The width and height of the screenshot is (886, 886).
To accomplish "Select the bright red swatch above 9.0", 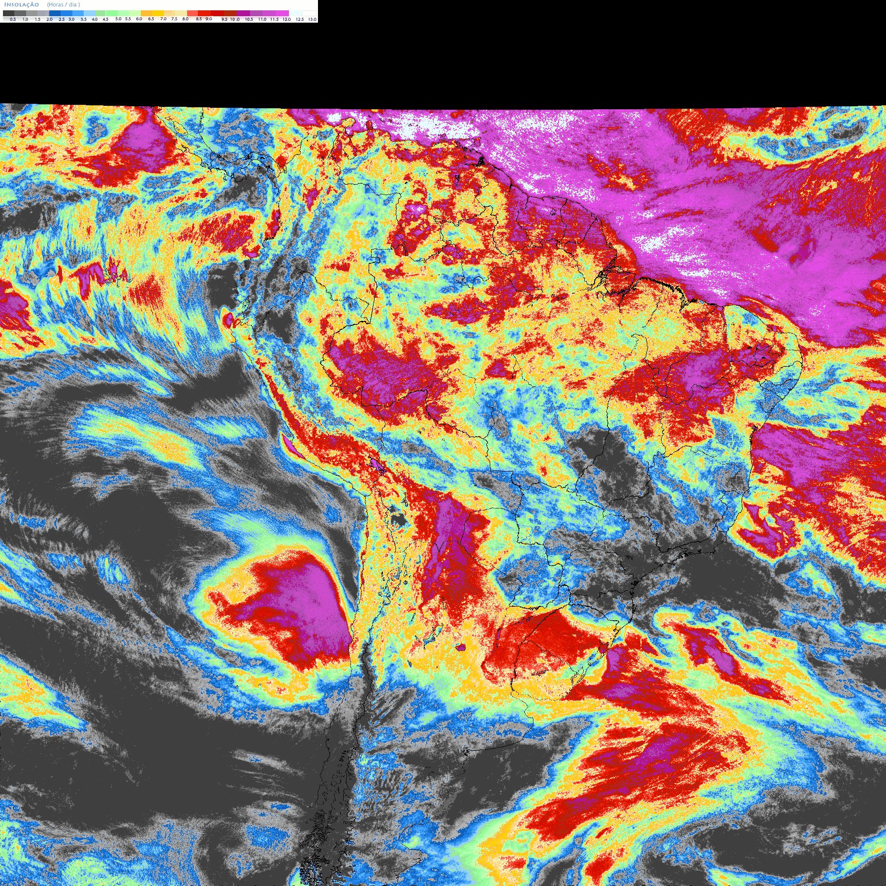I will [204, 13].
